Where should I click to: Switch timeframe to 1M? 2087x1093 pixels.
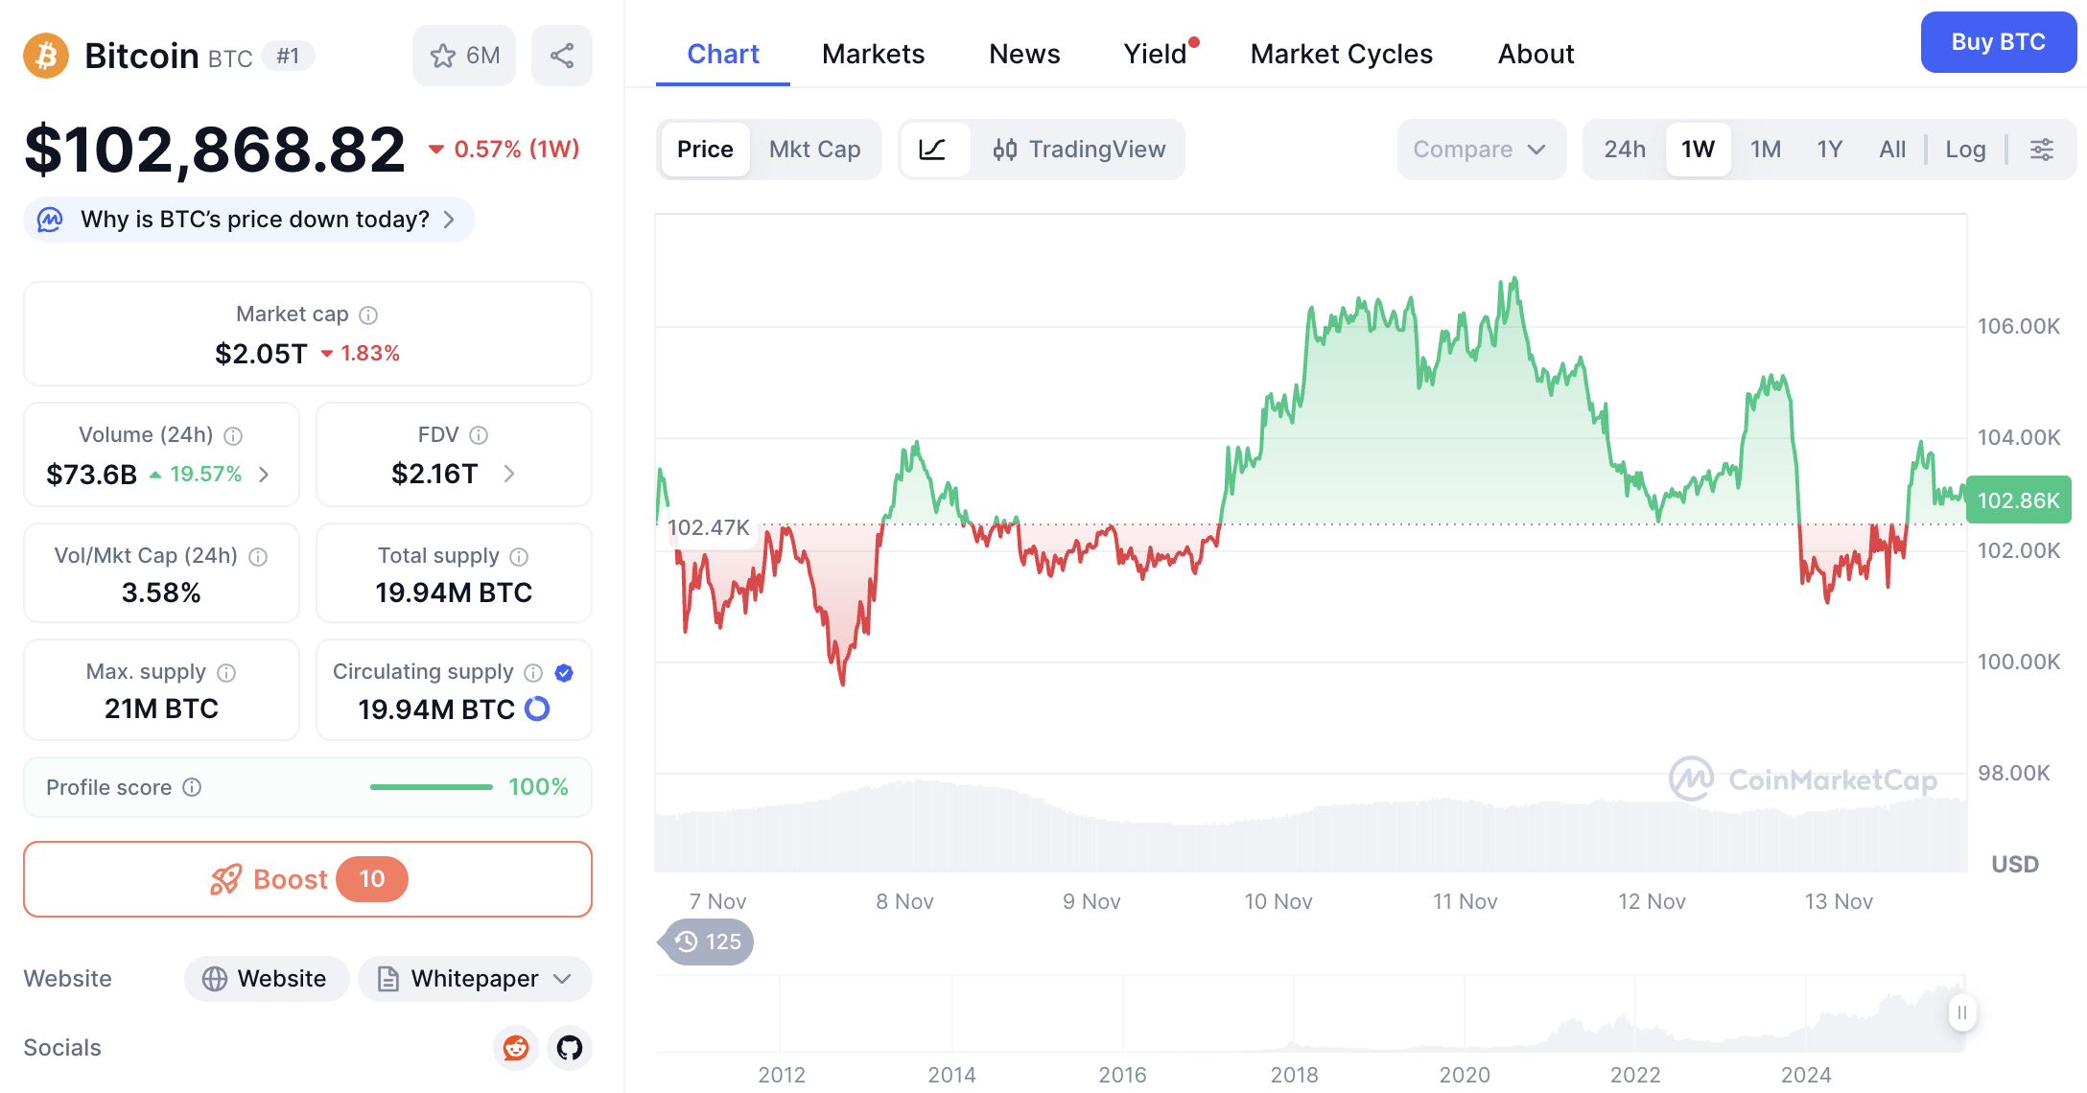pos(1766,150)
